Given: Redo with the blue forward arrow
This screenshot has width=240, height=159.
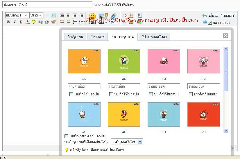Looking at the screenshot, I should click(205, 22).
